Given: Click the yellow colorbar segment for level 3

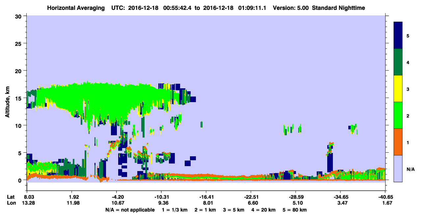Looking at the screenshot, I should [398, 89].
